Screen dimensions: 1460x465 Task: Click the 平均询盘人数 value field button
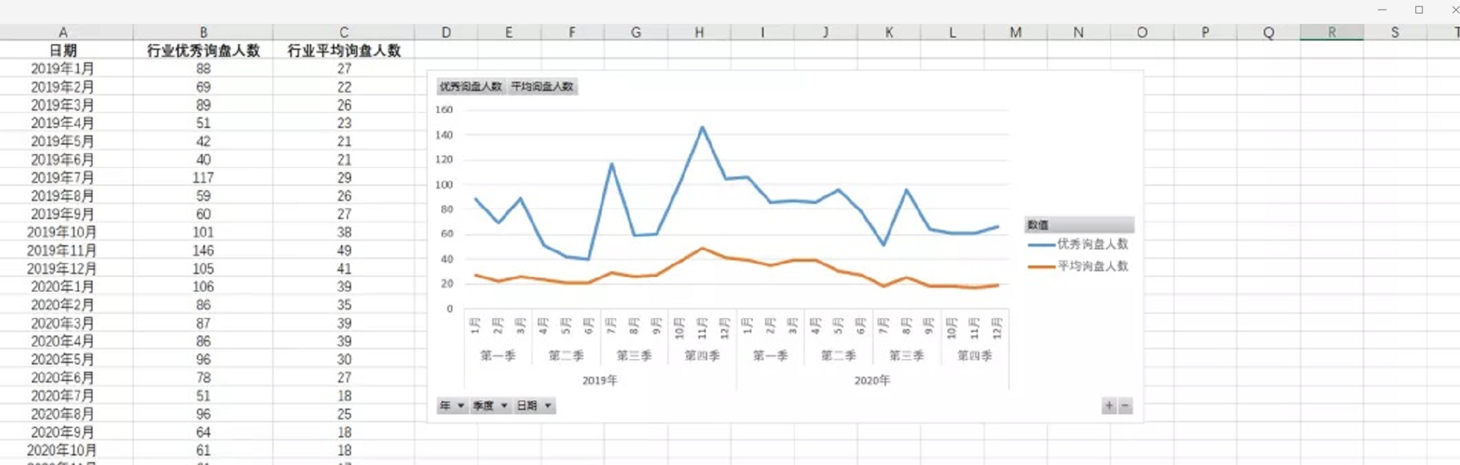[x=542, y=87]
